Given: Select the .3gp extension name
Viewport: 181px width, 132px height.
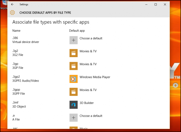Looking at the screenshot, I should (15, 64).
